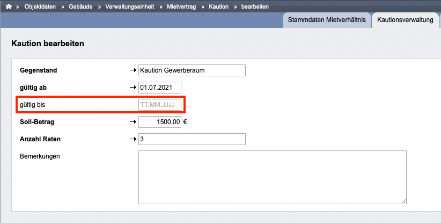
Task: Select the Bemerkungen label
Action: tap(40, 156)
